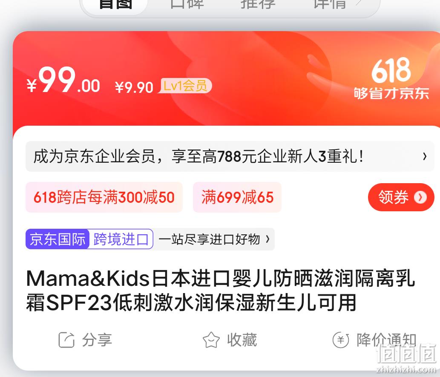The width and height of the screenshot is (440, 377).
Task: Switch to the 推荐 tab
Action: tap(258, 4)
